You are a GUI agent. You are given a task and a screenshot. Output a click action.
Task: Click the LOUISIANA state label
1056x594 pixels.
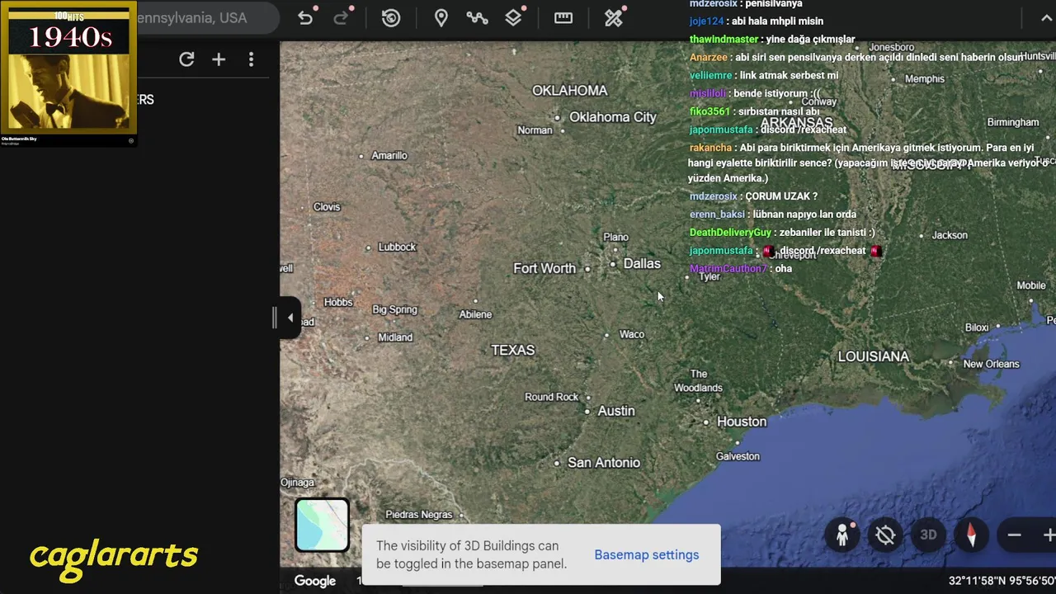(x=874, y=356)
